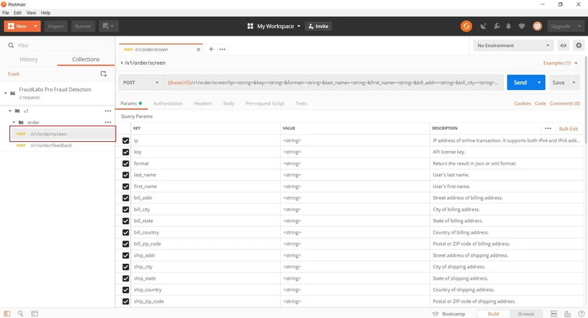Click the orange sync icon in header
588x318 pixels.
coord(466,26)
